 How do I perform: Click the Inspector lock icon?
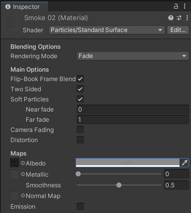tap(176, 6)
